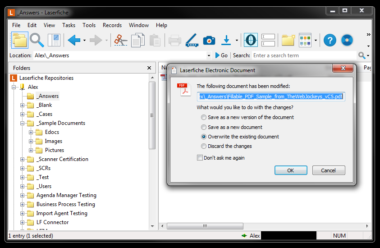This screenshot has width=380, height=248.
Task: Close the Laserfiche Electronic Document dialog
Action: click(343, 68)
